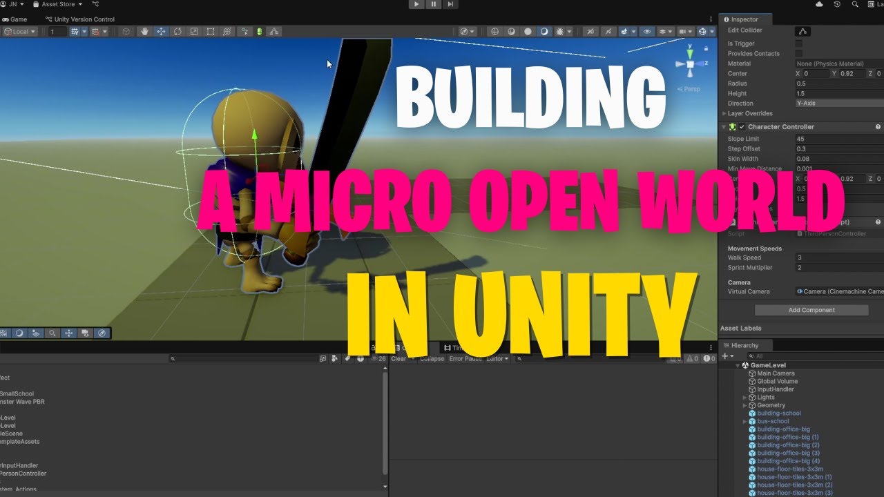
Task: Select the Scale tool
Action: coord(194,32)
